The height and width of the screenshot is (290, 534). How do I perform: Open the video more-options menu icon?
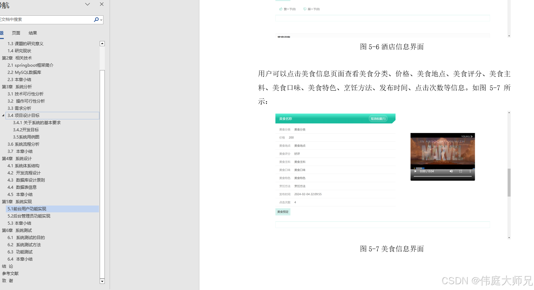tap(470, 171)
